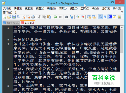Viewport: 126px width, 93px height.
Task: Open the 搜索(S) menu
Action: pyautogui.click(x=29, y=9)
